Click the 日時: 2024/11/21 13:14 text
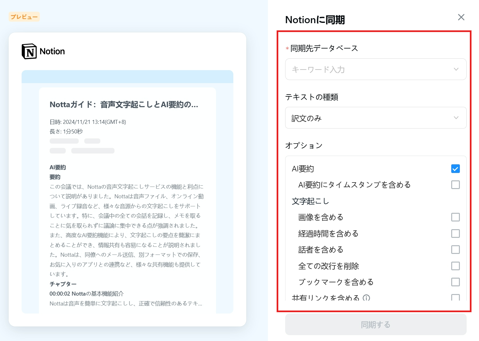 click(88, 122)
